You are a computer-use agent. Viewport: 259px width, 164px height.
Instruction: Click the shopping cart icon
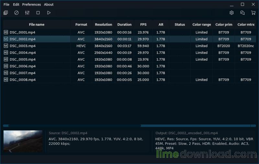pos(253,13)
